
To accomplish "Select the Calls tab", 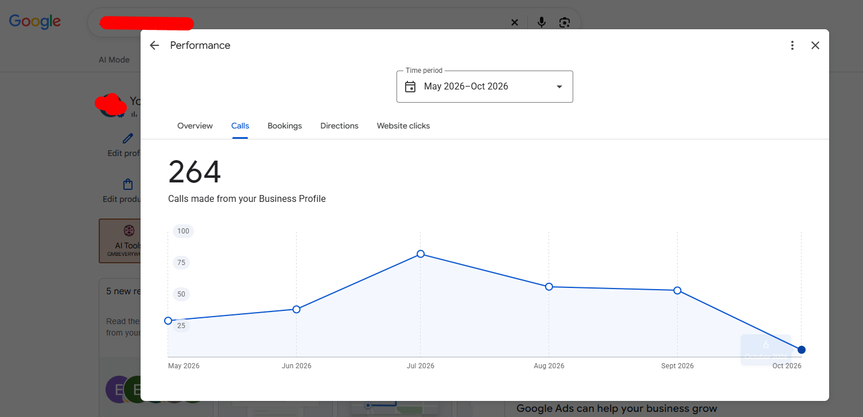I will [x=240, y=126].
